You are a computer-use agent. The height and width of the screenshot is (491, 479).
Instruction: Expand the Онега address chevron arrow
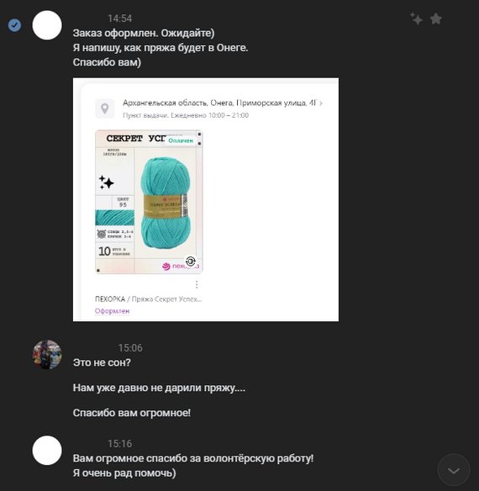point(321,103)
